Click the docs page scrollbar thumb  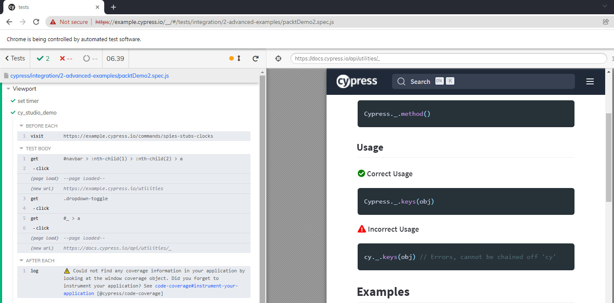[609, 157]
